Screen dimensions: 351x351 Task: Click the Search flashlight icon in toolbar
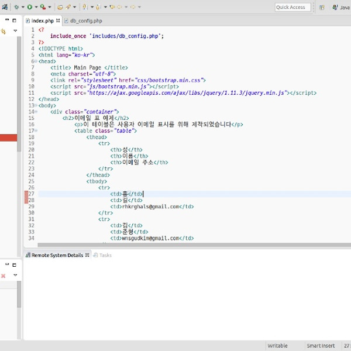[68, 7]
